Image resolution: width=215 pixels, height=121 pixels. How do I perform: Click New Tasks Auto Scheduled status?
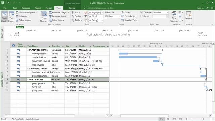point(26,119)
